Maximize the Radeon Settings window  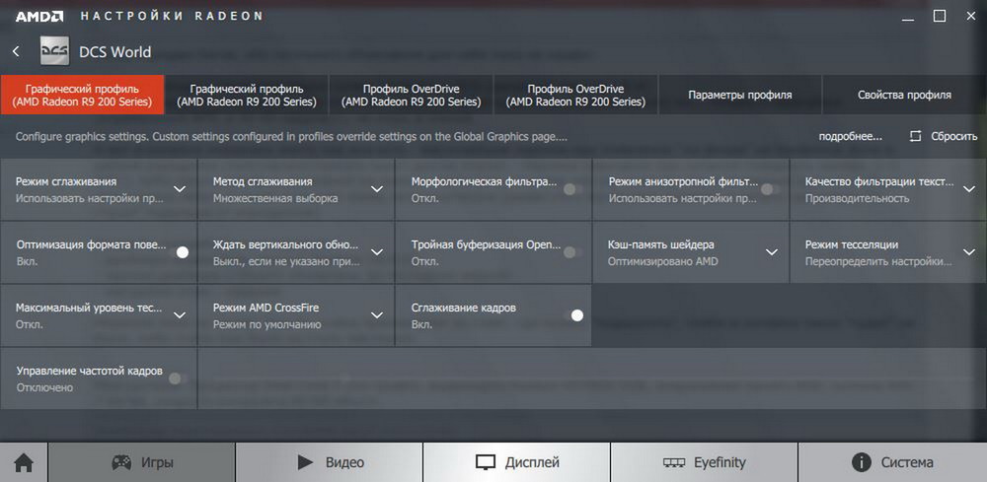coord(940,17)
